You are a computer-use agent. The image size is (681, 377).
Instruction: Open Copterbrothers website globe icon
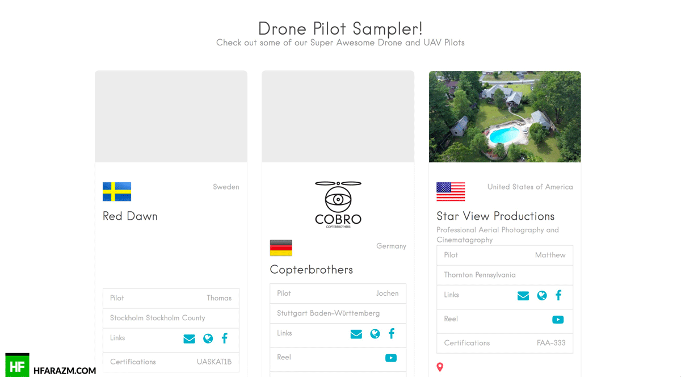click(375, 334)
